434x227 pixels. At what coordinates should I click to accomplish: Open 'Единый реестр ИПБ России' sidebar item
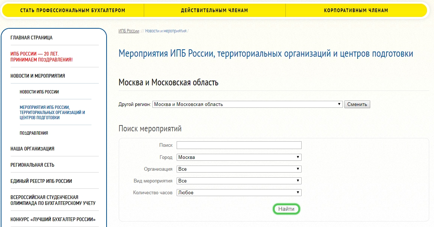pyautogui.click(x=41, y=181)
